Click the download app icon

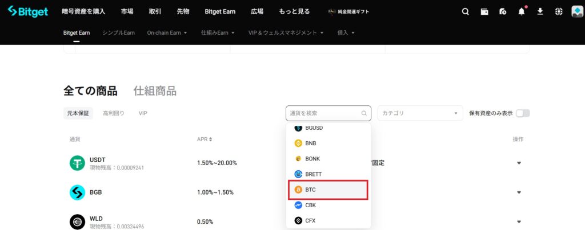(540, 11)
